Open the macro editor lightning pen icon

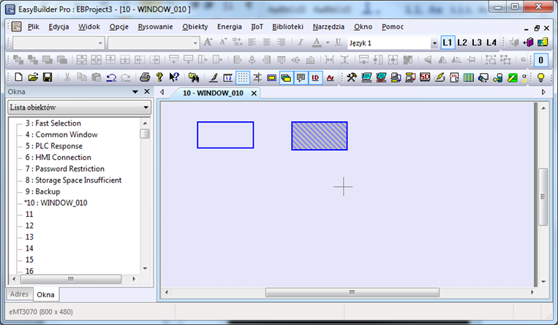pos(439,77)
